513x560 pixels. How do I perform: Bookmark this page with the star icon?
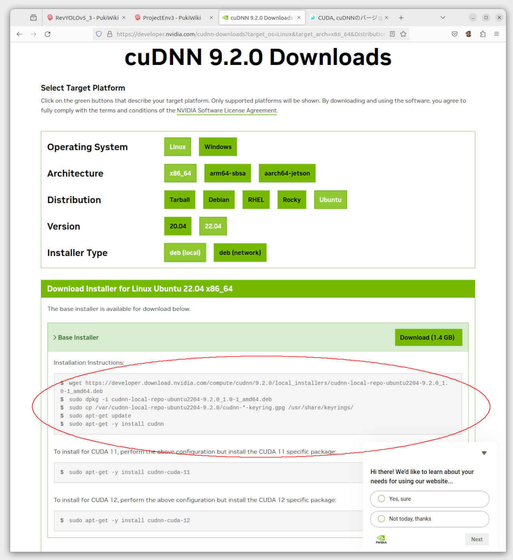tap(403, 34)
